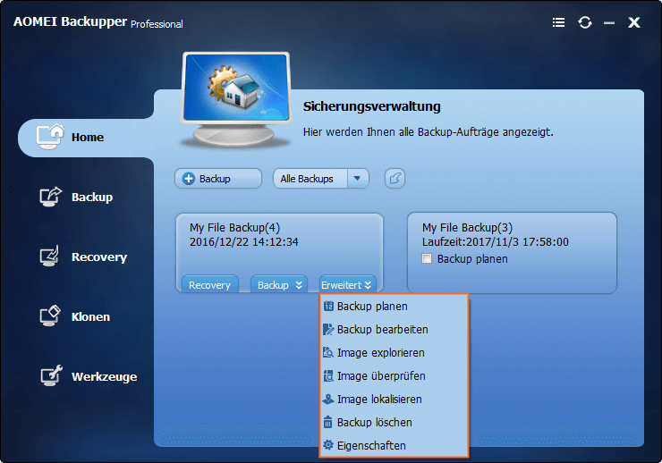Click the gear icon beside Eigenschaften

pyautogui.click(x=328, y=445)
